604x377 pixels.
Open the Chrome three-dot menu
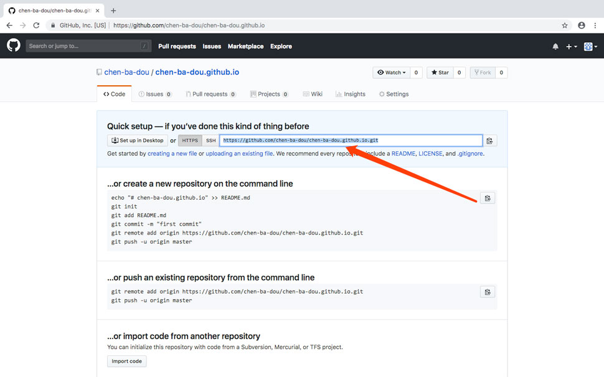(595, 26)
